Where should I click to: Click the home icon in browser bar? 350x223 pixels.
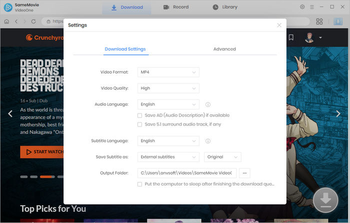click(x=6, y=21)
